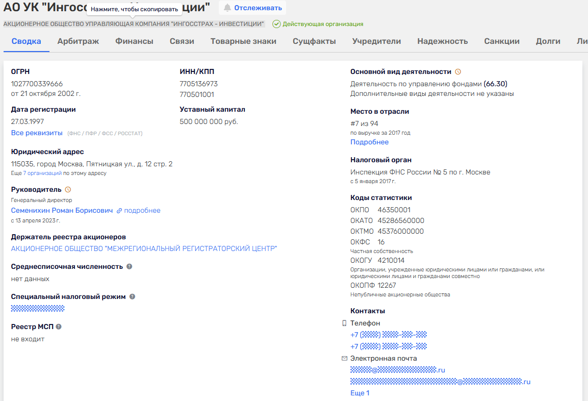Image resolution: width=588 pixels, height=401 pixels.
Task: Open the Санкции tab
Action: 502,41
